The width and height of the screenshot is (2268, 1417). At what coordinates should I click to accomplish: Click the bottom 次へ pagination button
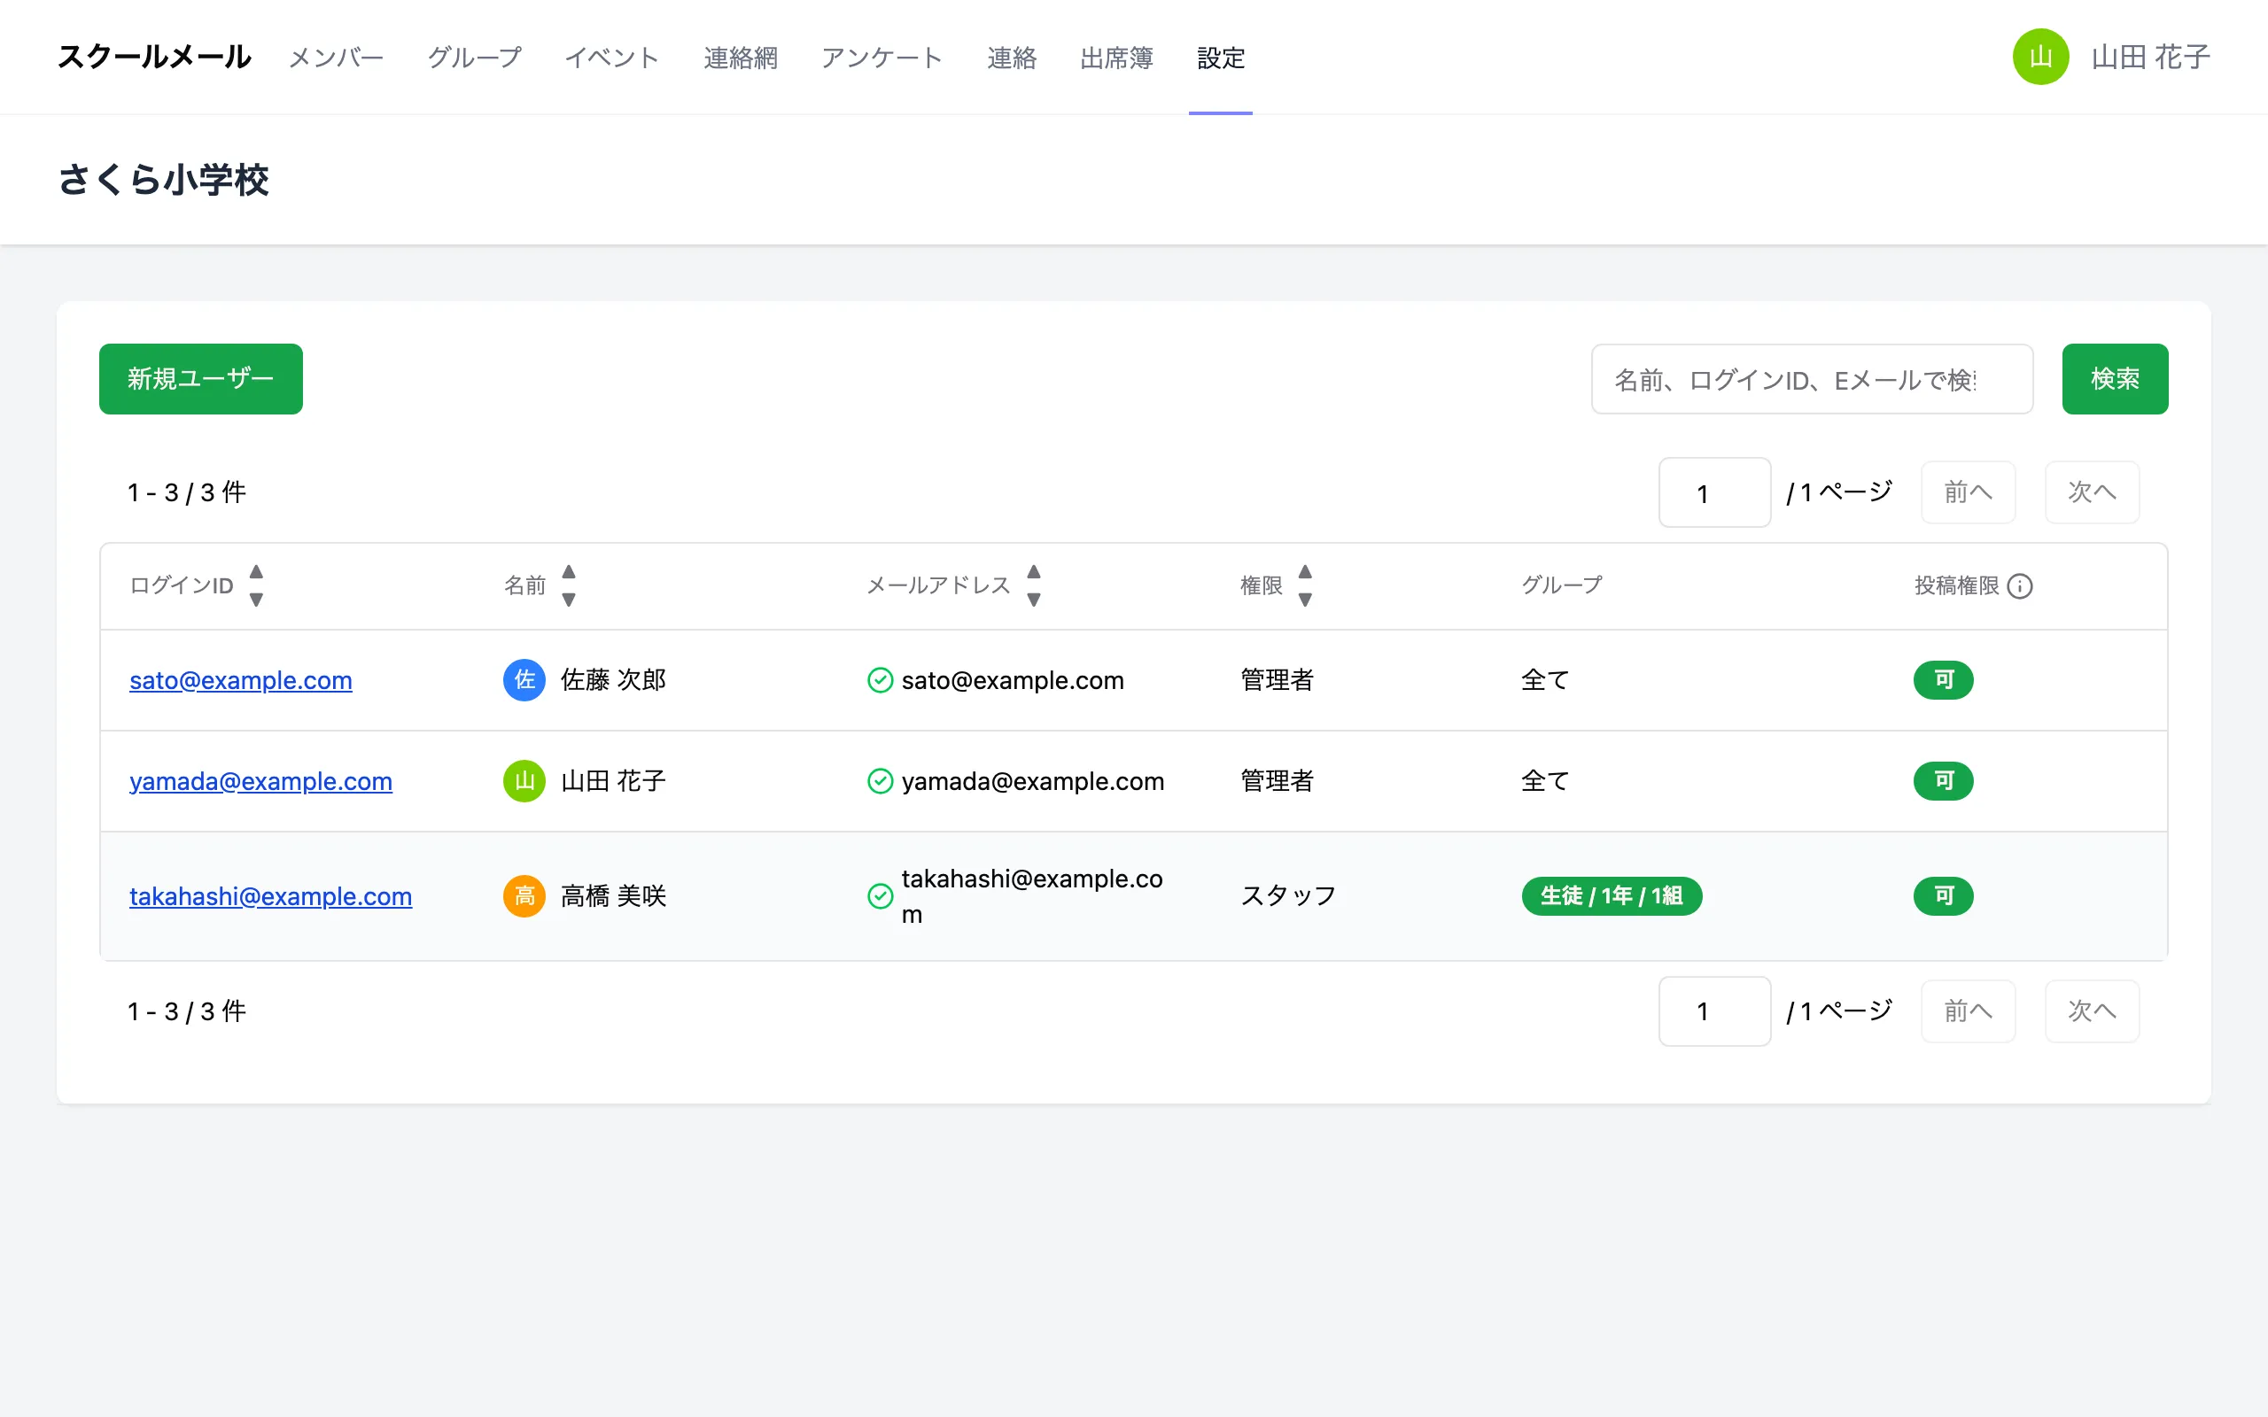(2092, 1011)
